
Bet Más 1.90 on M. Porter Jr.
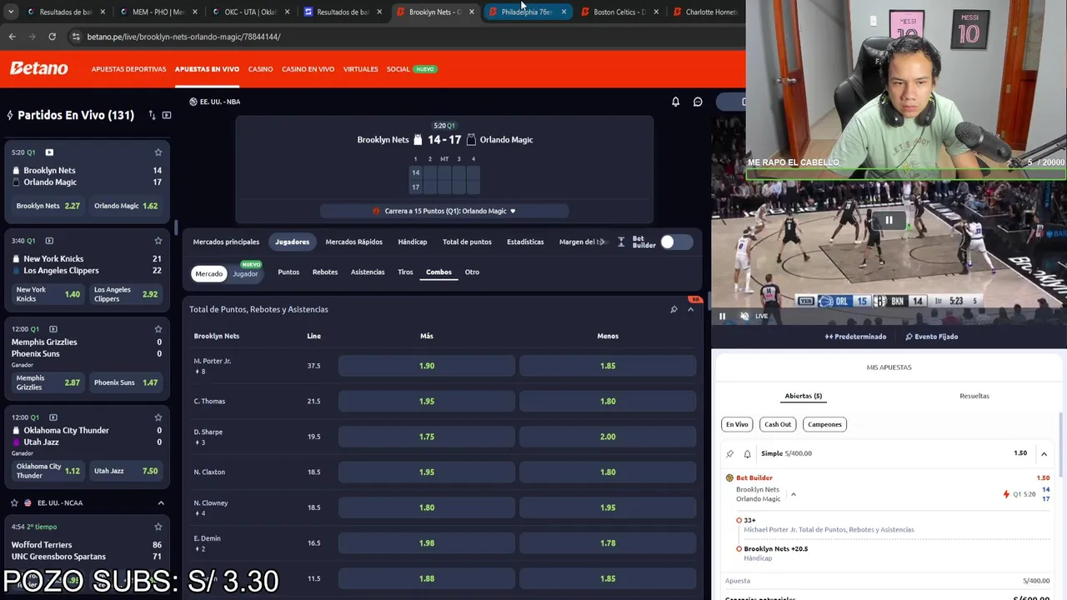427,366
